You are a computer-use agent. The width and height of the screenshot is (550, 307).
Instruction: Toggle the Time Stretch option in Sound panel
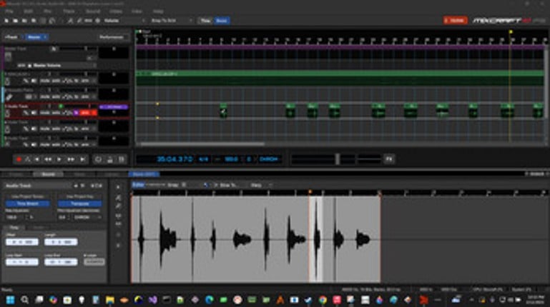click(x=27, y=203)
